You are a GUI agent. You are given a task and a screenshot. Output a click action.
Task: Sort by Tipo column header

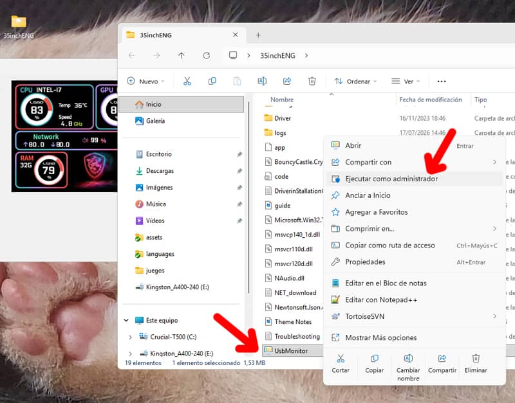[x=480, y=100]
